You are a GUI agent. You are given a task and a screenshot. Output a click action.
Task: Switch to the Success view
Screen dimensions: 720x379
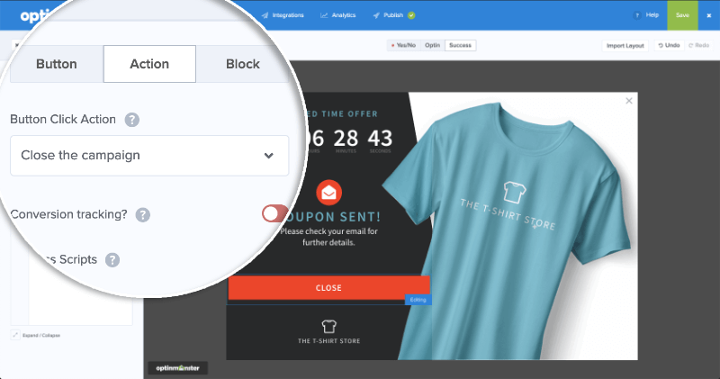460,45
